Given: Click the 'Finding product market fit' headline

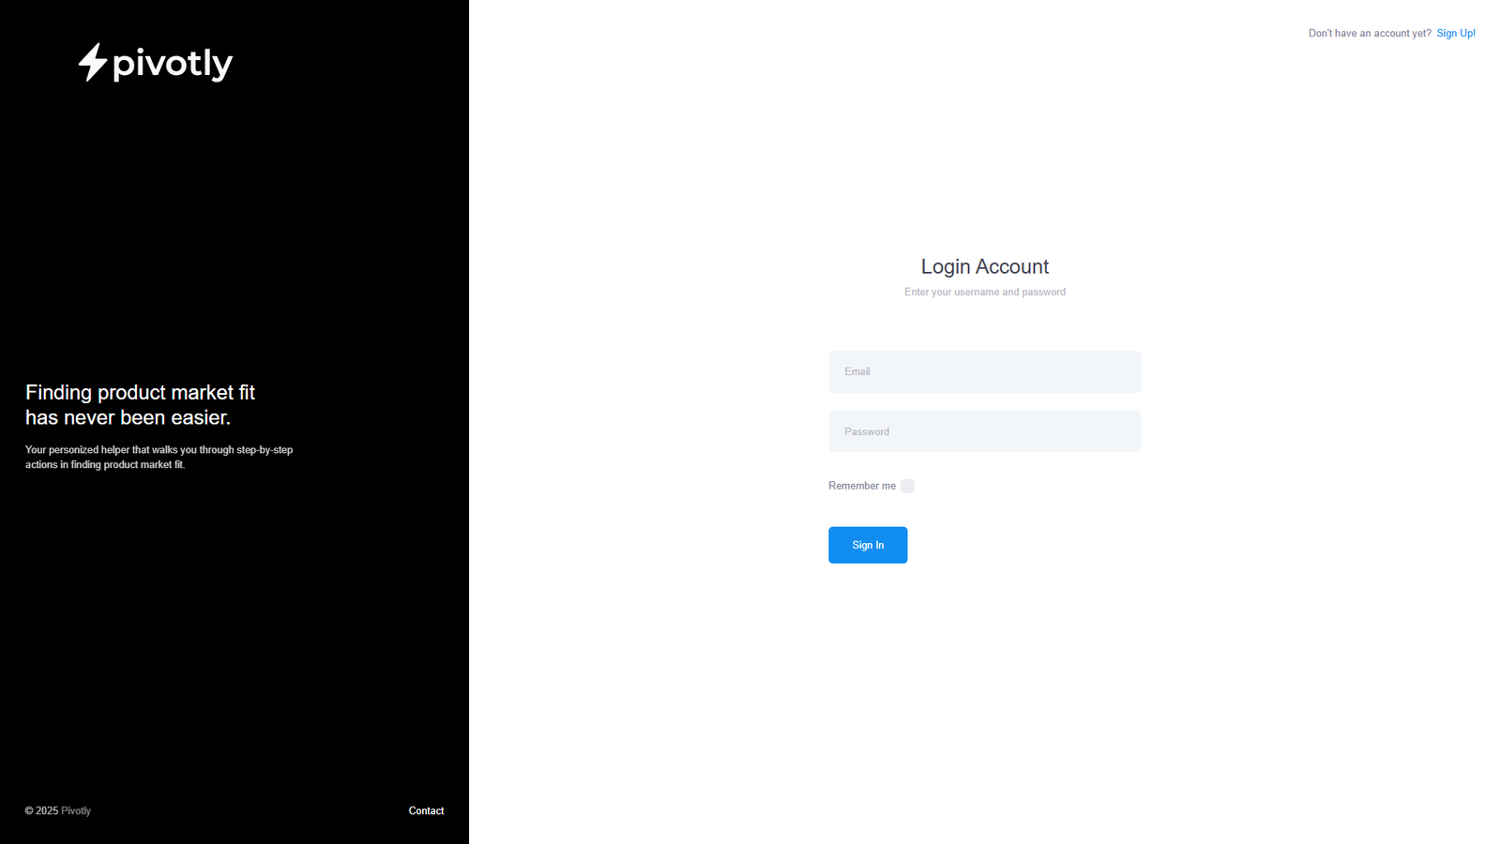Looking at the screenshot, I should click(141, 392).
